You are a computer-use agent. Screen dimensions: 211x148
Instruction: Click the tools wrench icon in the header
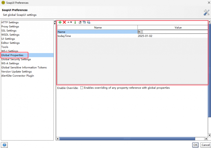[206, 12]
